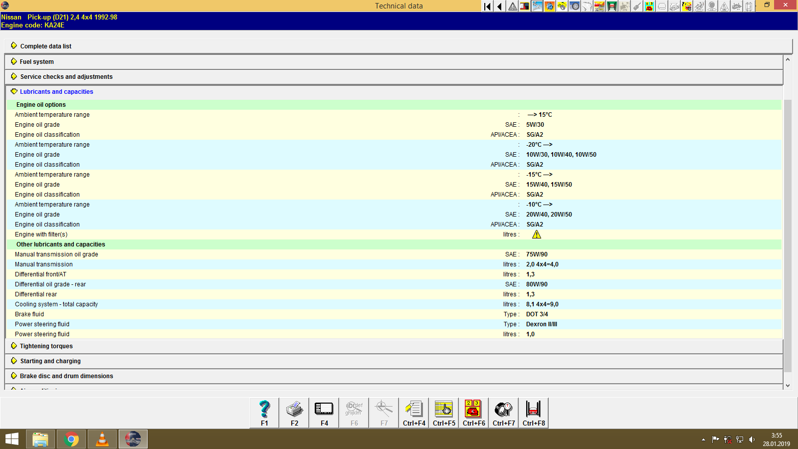Select the Ctrl+F6 engine management icon

473,409
